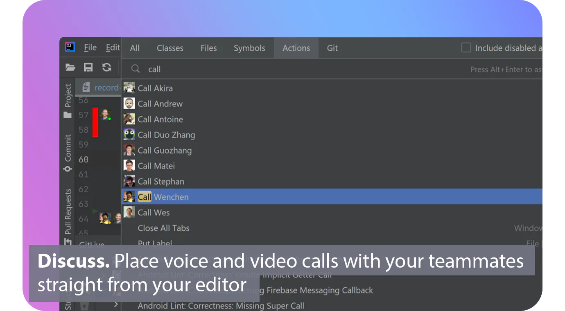Choose the Close All Tabs action
565x311 pixels.
tap(332, 228)
